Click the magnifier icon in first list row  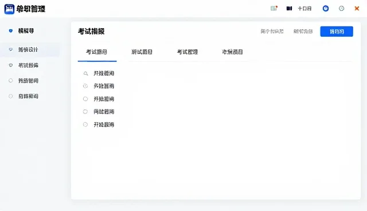pyautogui.click(x=85, y=73)
